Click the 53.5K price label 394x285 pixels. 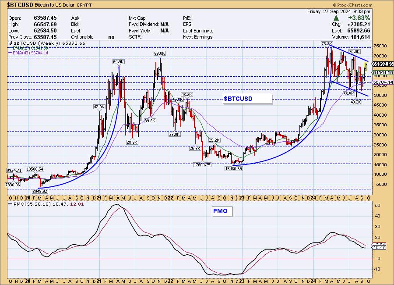tap(349, 94)
